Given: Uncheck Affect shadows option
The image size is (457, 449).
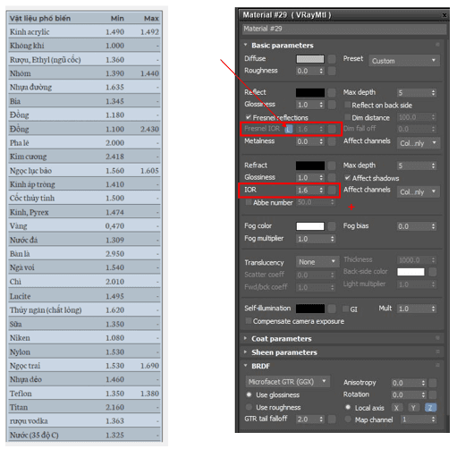Looking at the screenshot, I should click(347, 178).
